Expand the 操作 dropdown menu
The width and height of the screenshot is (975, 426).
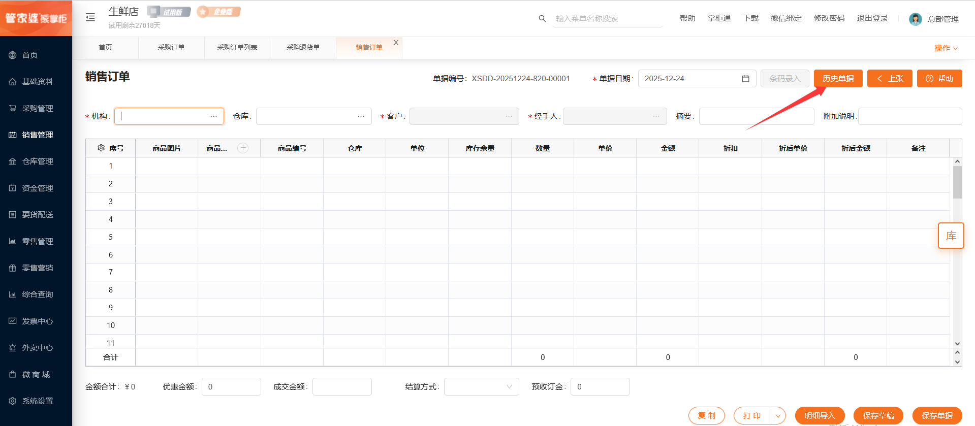coord(946,48)
